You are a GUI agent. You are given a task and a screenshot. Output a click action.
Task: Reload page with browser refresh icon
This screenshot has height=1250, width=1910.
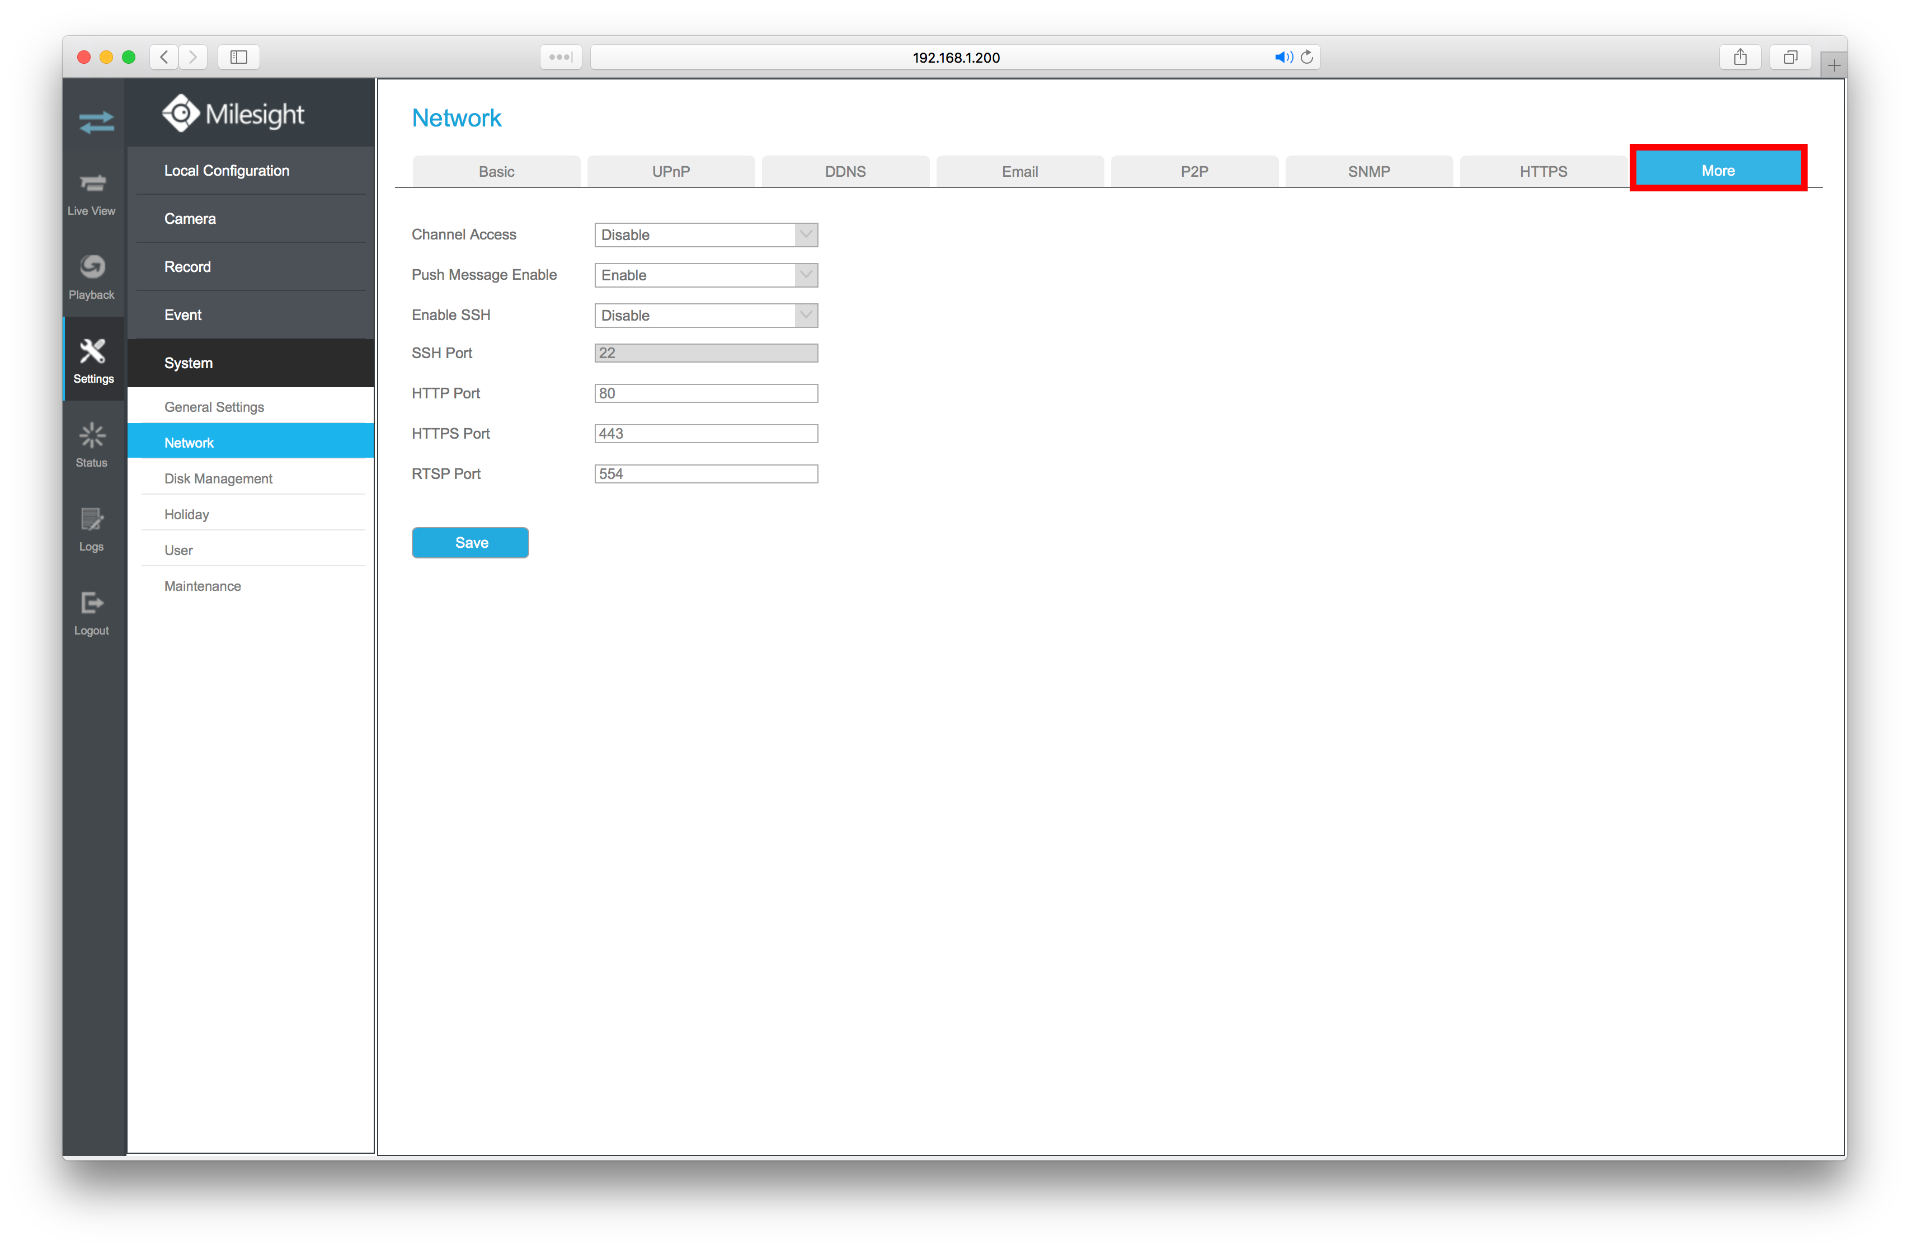[1306, 57]
